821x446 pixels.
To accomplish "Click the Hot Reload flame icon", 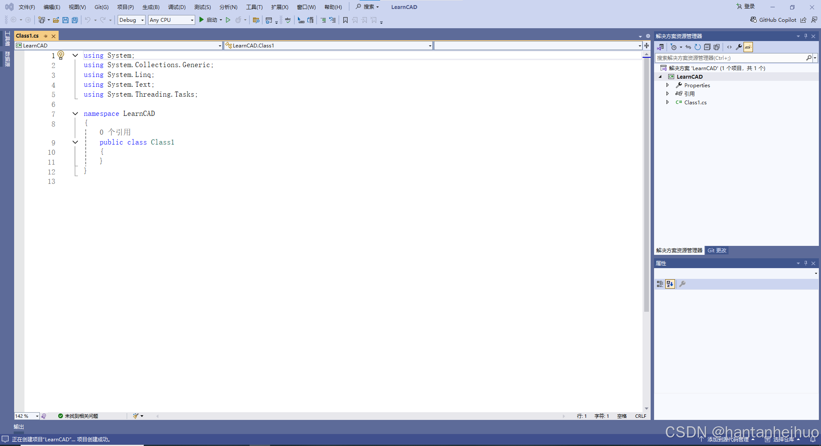I will click(x=238, y=20).
